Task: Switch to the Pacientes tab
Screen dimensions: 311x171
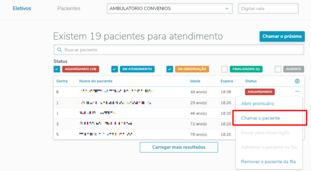Action: [x=69, y=9]
